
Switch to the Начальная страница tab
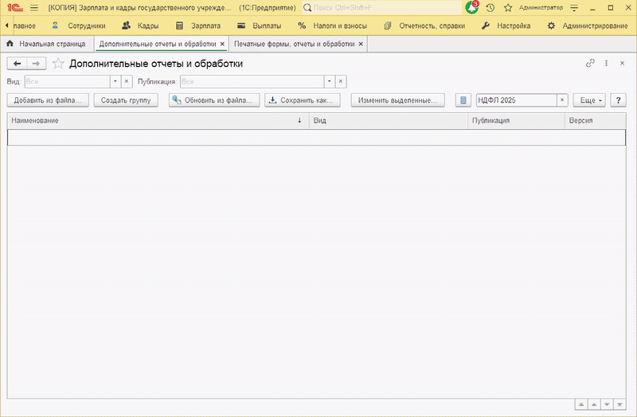tap(46, 44)
